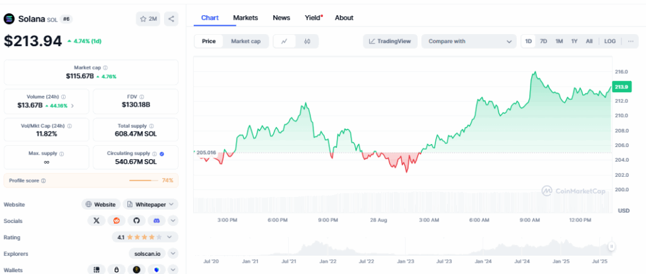Click the 213.9 current price label

click(x=621, y=87)
